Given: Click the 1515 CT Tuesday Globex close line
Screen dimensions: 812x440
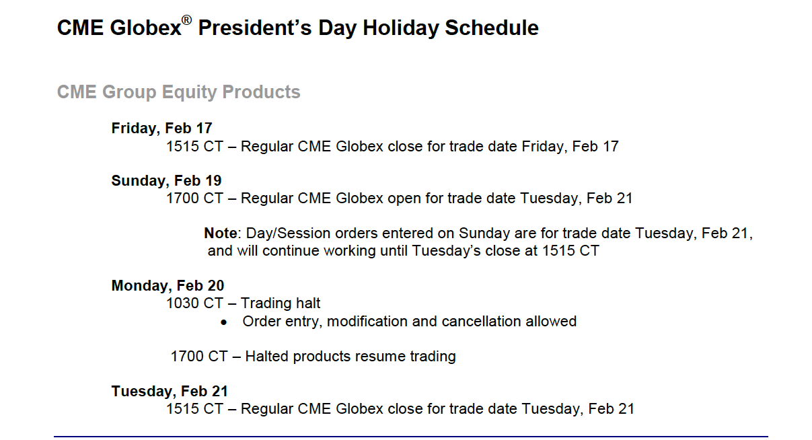Looking at the screenshot, I should 400,408.
